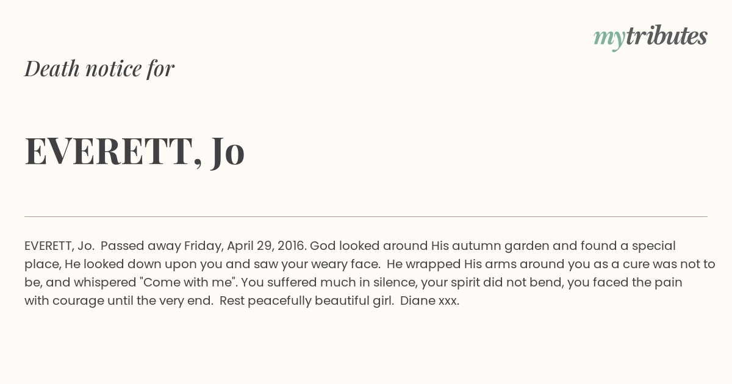The width and height of the screenshot is (732, 384).
Task: Click 'EVERETT, Jo.' at start of notice text
Action: 60,246
